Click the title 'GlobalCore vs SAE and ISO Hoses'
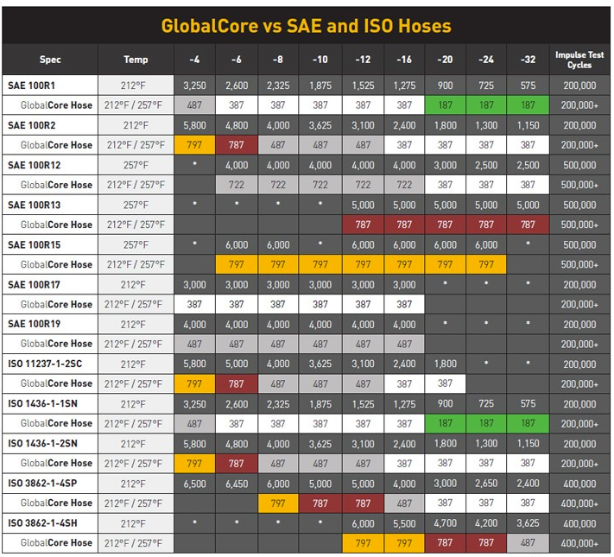The image size is (614, 557). click(306, 26)
